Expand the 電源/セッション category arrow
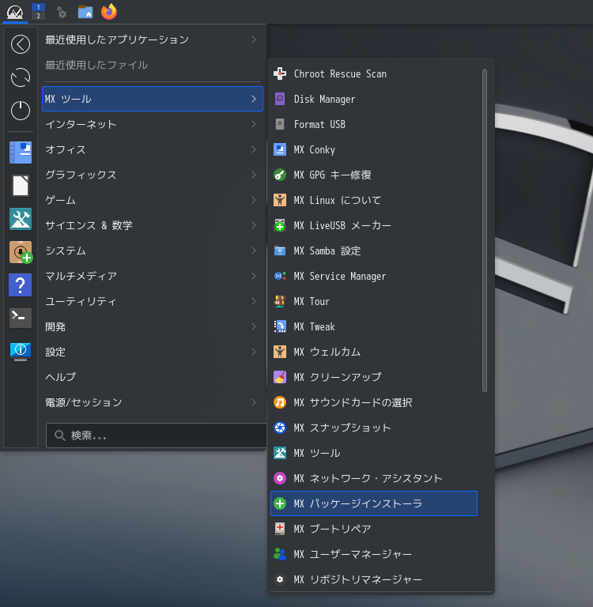Viewport: 593px width, 607px height. (x=254, y=402)
